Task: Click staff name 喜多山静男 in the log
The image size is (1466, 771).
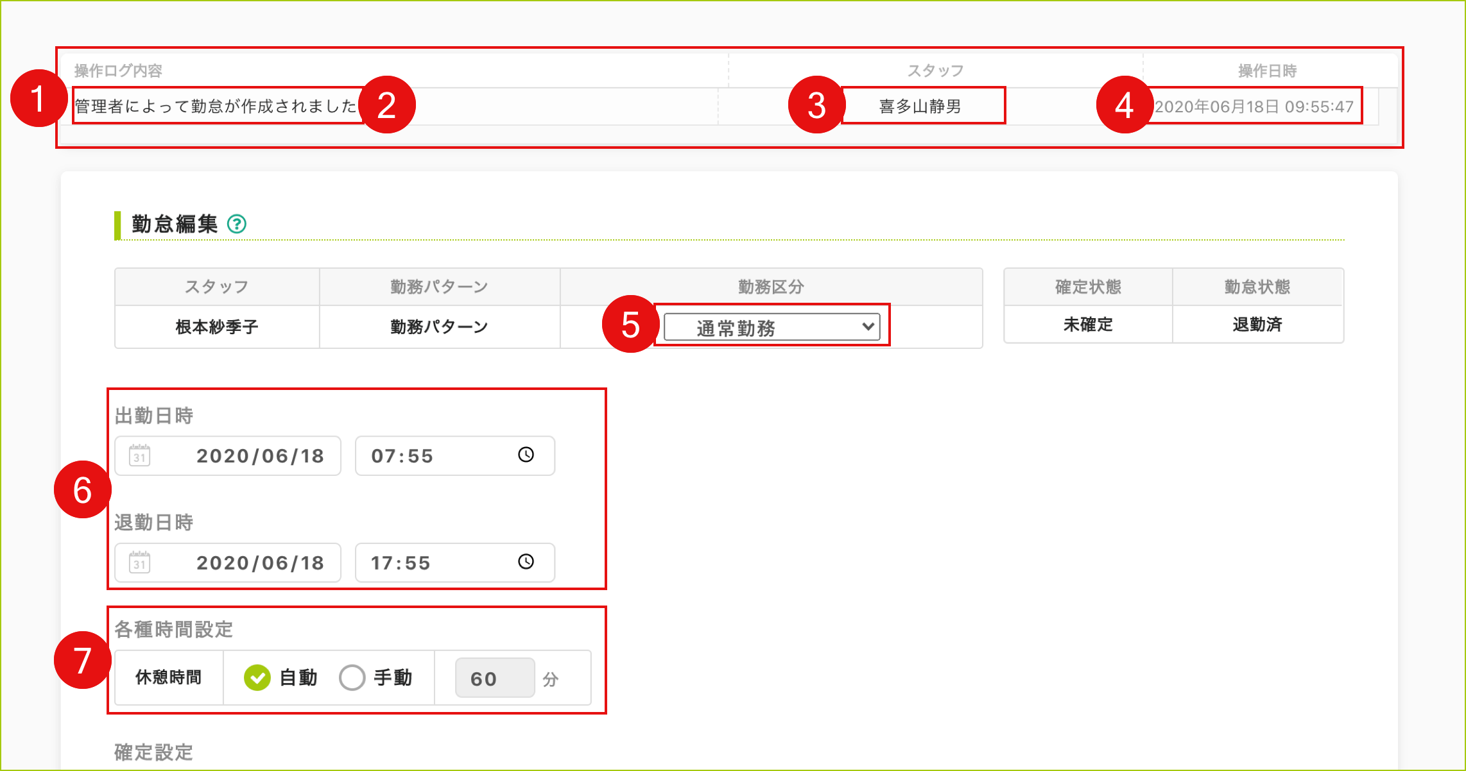Action: point(920,106)
